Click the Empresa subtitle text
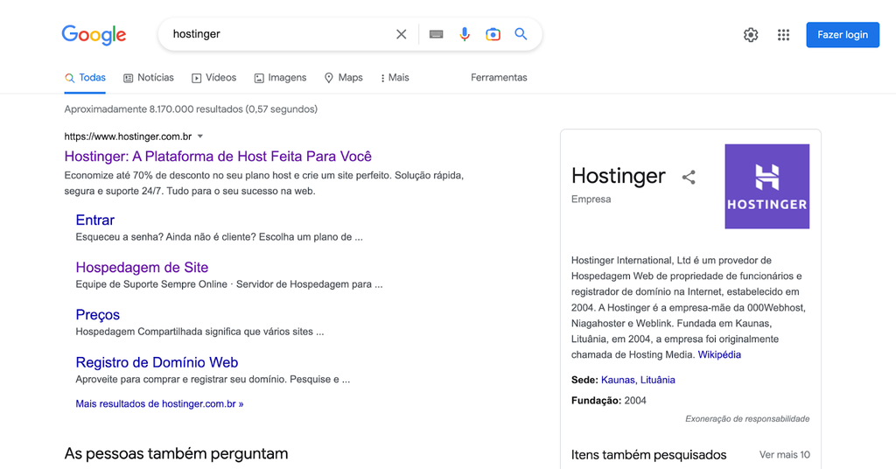Image resolution: width=896 pixels, height=469 pixels. 591,199
